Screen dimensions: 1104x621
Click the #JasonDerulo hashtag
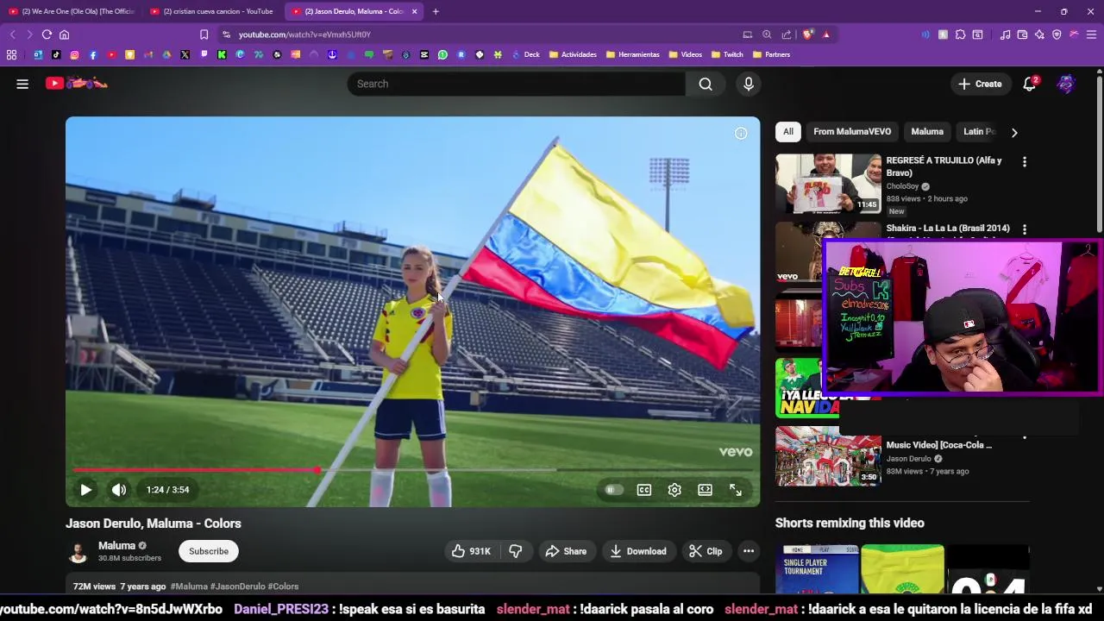pyautogui.click(x=237, y=586)
